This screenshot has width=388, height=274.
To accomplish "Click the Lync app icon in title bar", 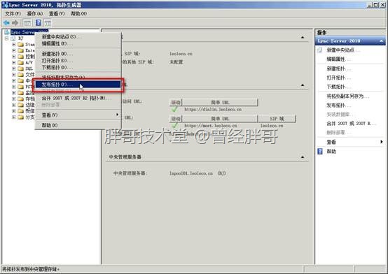I will (x=5, y=5).
